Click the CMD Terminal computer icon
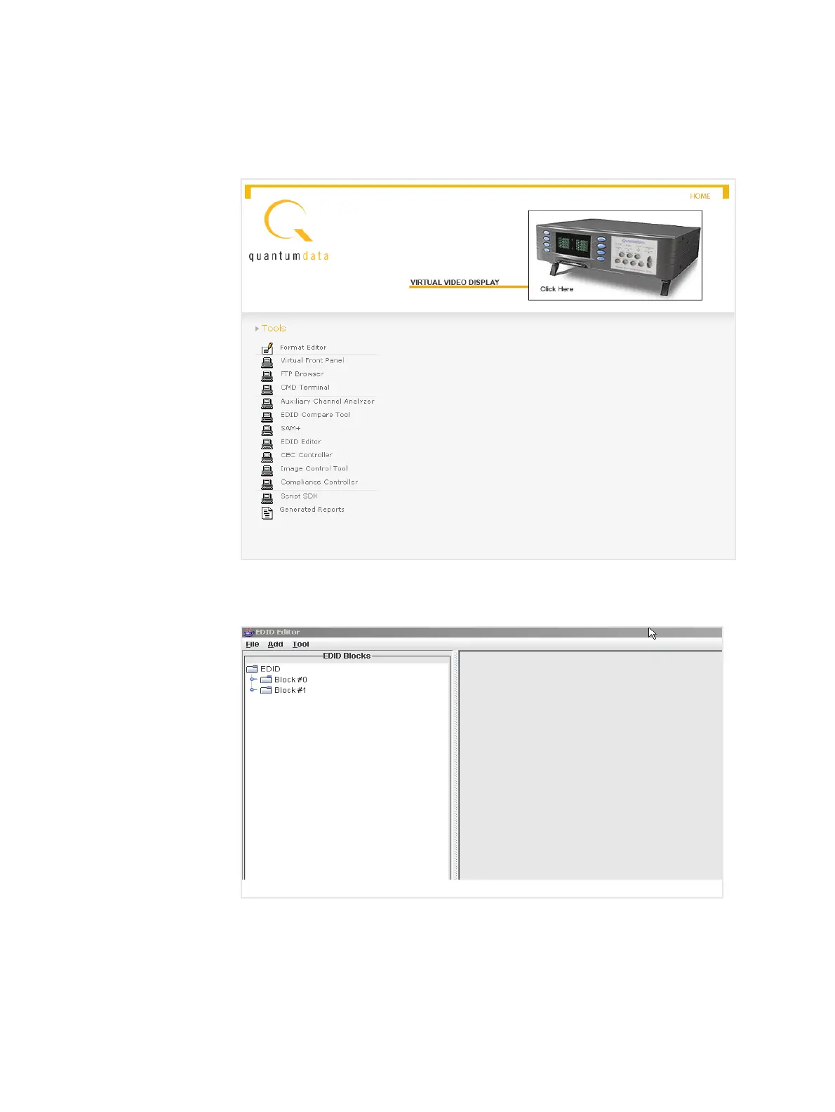The image size is (835, 1112). point(267,389)
